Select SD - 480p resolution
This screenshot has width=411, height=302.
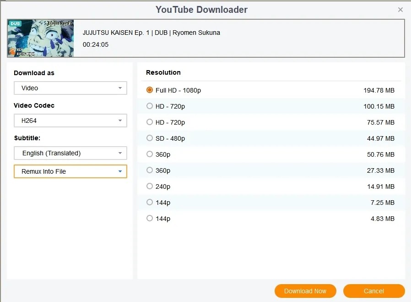[149, 138]
